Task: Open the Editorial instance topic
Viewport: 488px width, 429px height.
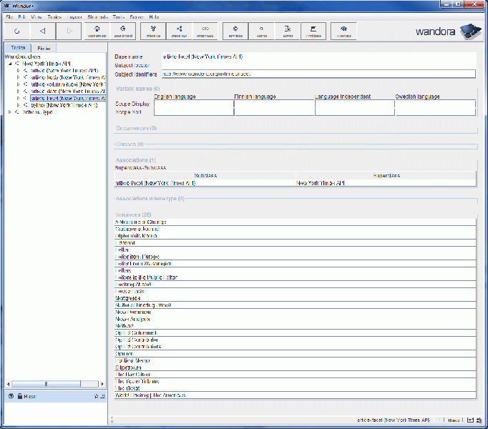Action: tap(125, 243)
